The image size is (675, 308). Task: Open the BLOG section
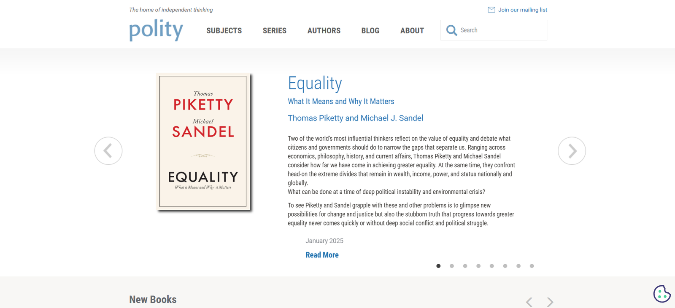[x=370, y=30]
